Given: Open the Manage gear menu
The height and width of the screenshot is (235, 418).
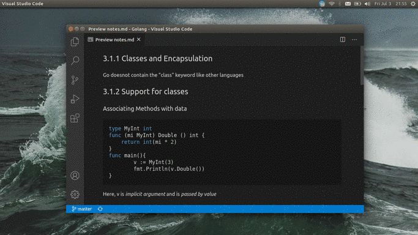Looking at the screenshot, I should 75,195.
